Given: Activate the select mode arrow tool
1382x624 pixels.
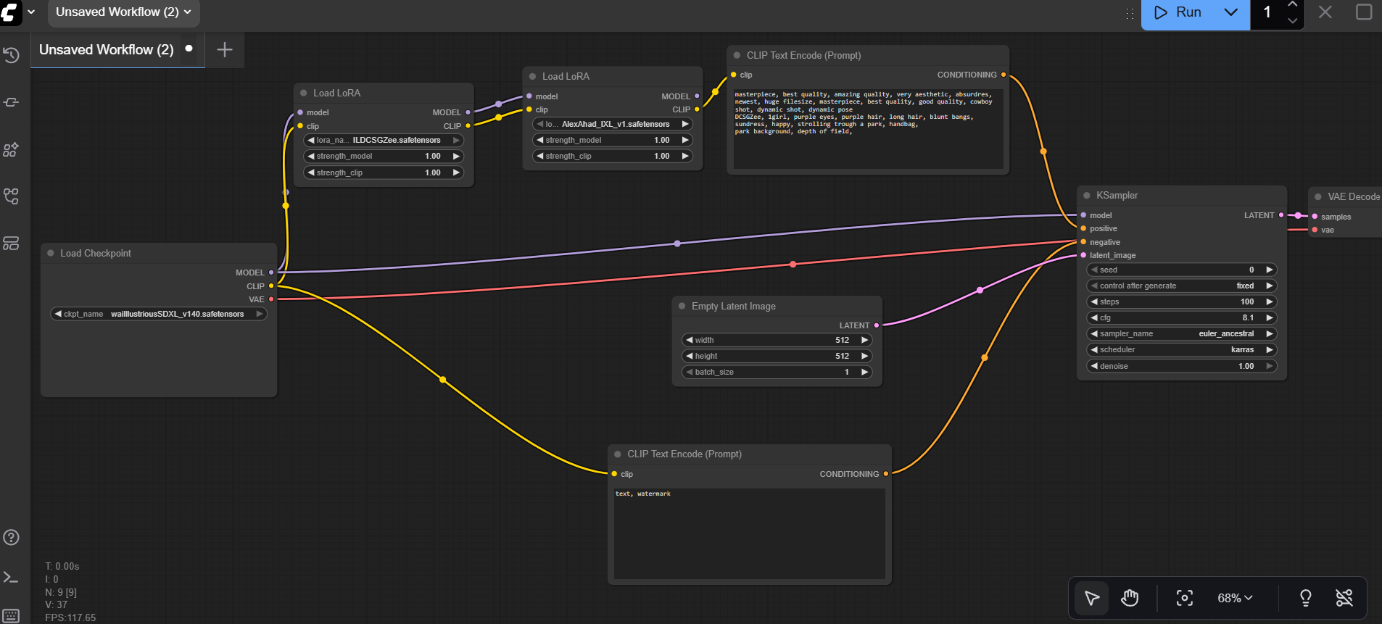Looking at the screenshot, I should coord(1091,598).
